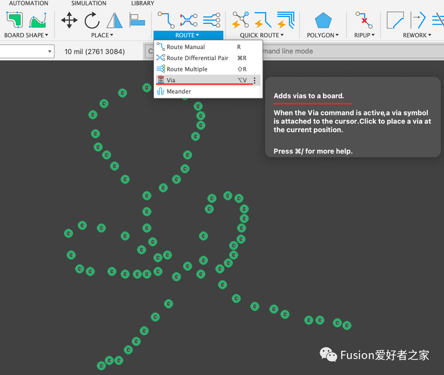Select the Quick Route Airwire icon
This screenshot has height=375, width=444.
(240, 20)
